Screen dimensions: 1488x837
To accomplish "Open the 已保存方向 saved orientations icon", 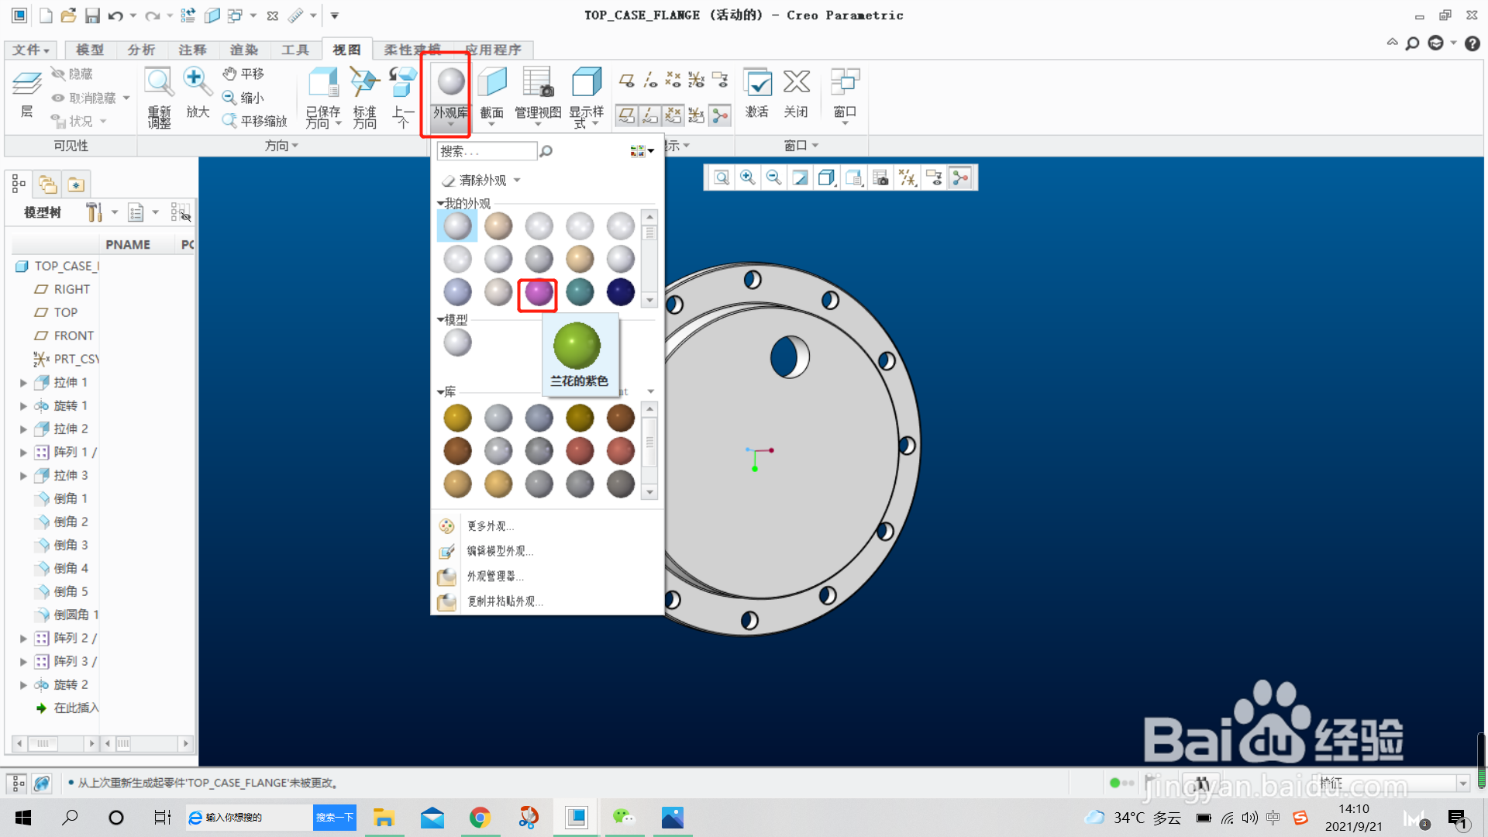I will coord(323,97).
